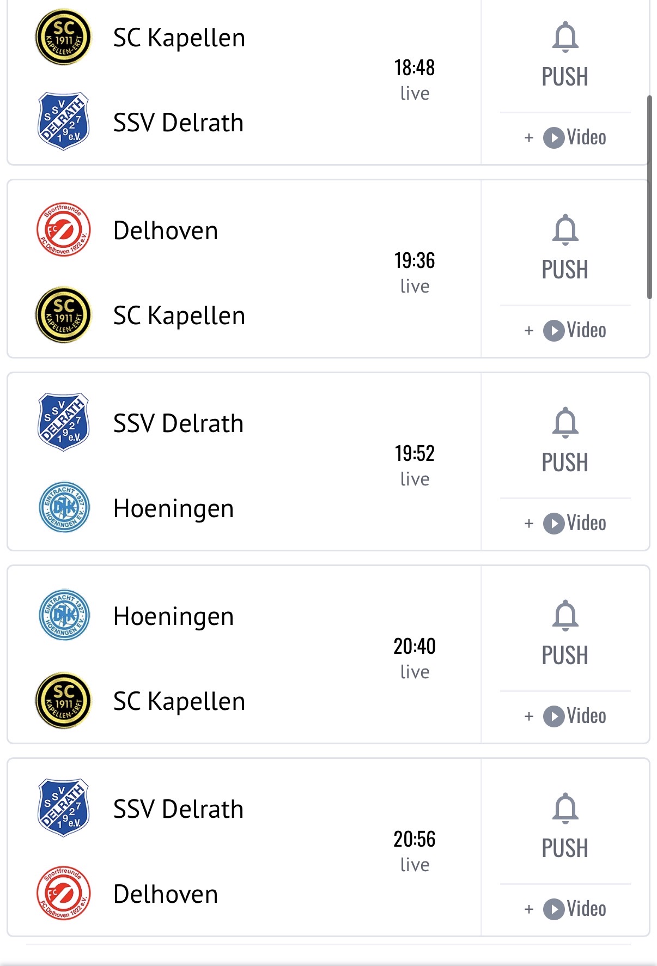Click Hoeningen logo in the 20:40 match

pos(63,616)
